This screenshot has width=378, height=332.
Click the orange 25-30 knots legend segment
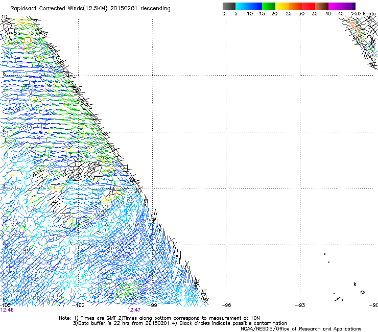295,6
